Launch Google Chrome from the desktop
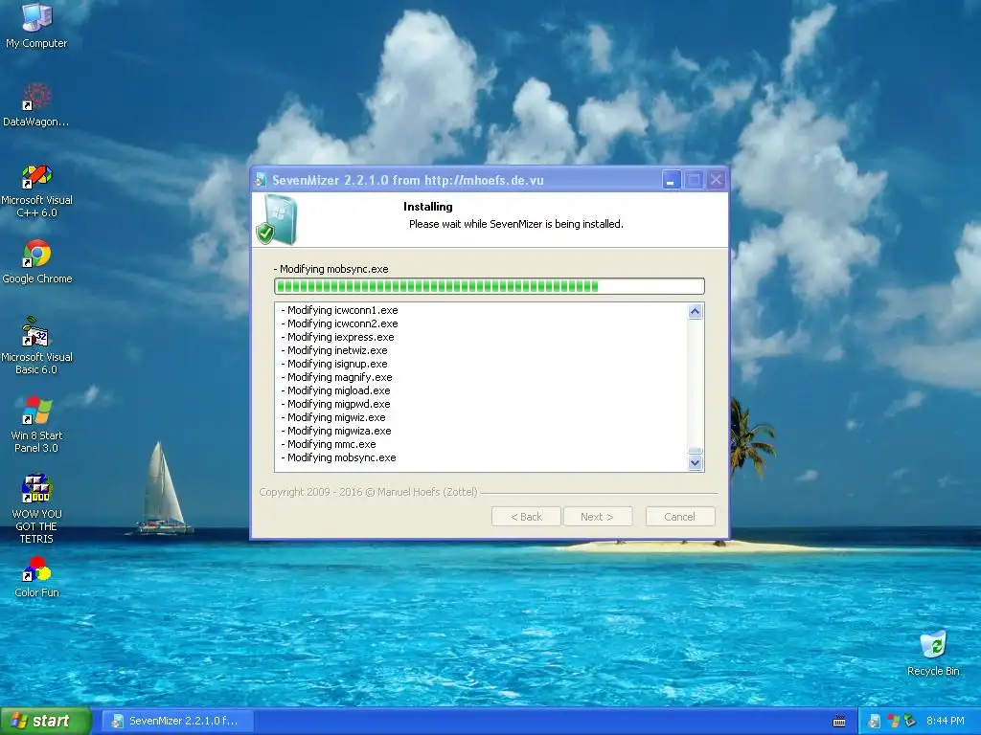 pos(36,261)
